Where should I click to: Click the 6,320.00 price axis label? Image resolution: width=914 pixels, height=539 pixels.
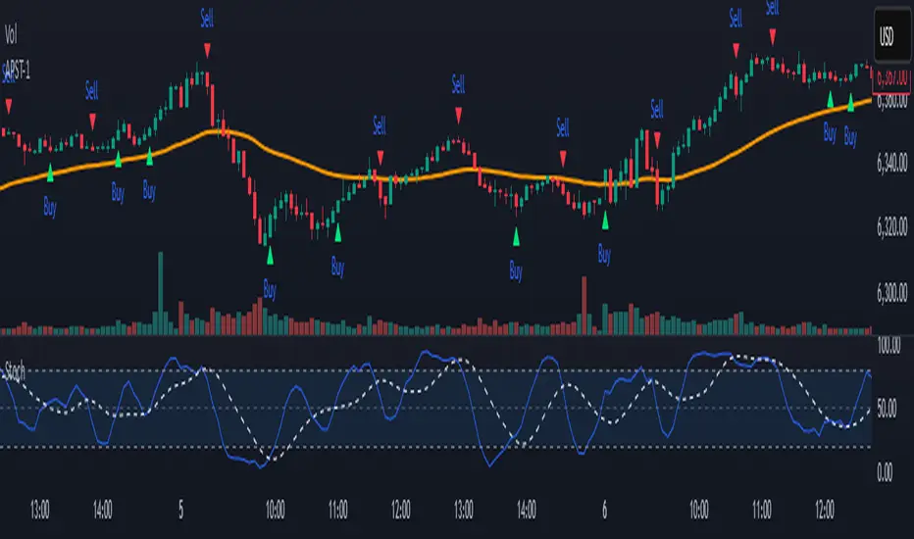tap(892, 226)
